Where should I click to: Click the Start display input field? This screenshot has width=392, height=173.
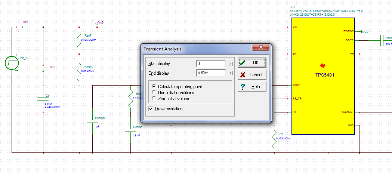(211, 64)
